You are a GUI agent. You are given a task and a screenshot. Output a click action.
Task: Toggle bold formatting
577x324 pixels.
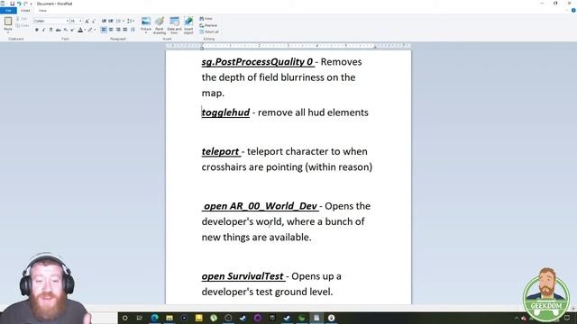point(37,30)
